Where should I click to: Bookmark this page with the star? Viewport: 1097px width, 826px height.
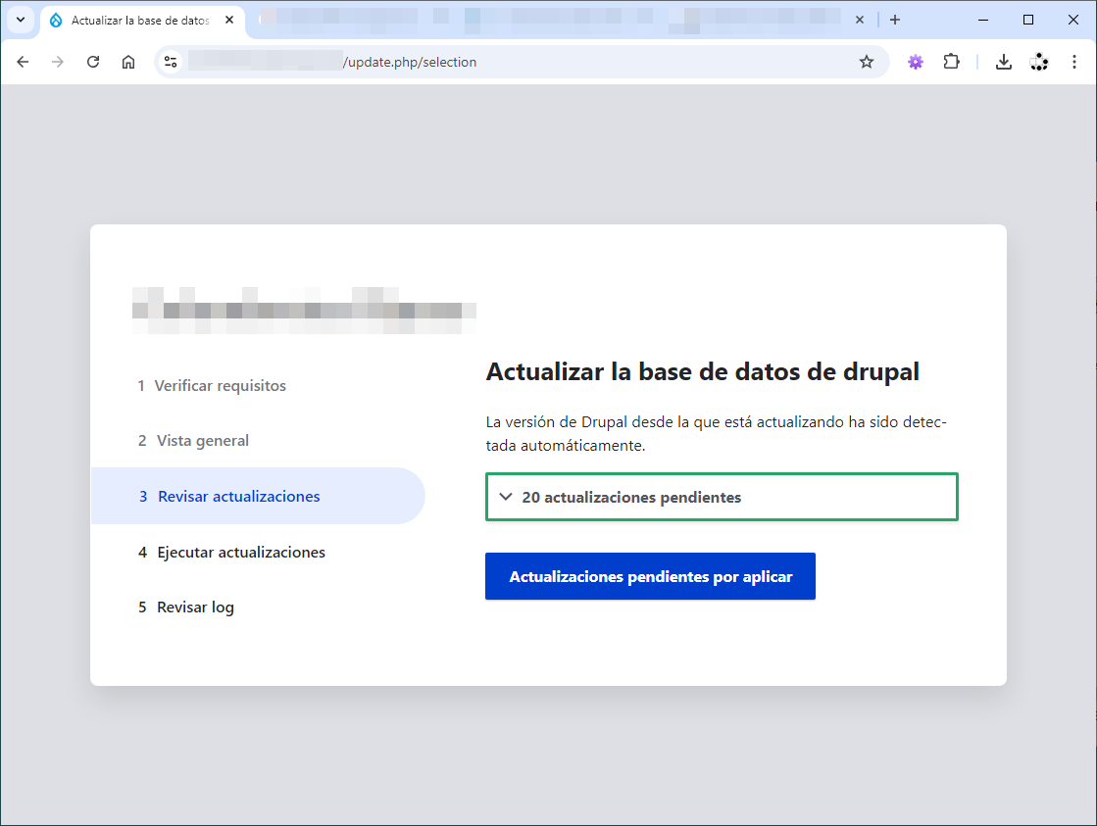tap(866, 62)
